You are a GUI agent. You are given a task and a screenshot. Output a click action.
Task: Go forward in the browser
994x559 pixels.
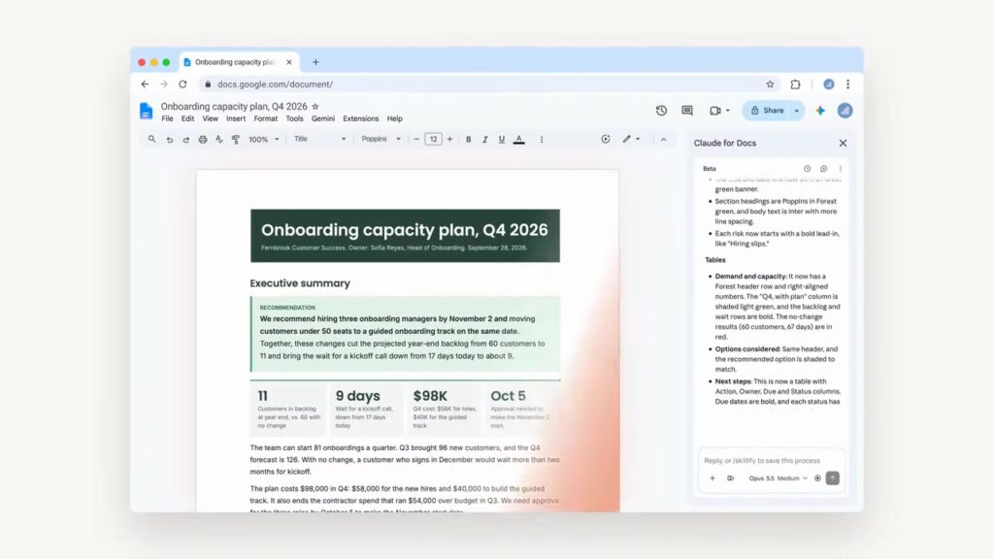tap(163, 84)
